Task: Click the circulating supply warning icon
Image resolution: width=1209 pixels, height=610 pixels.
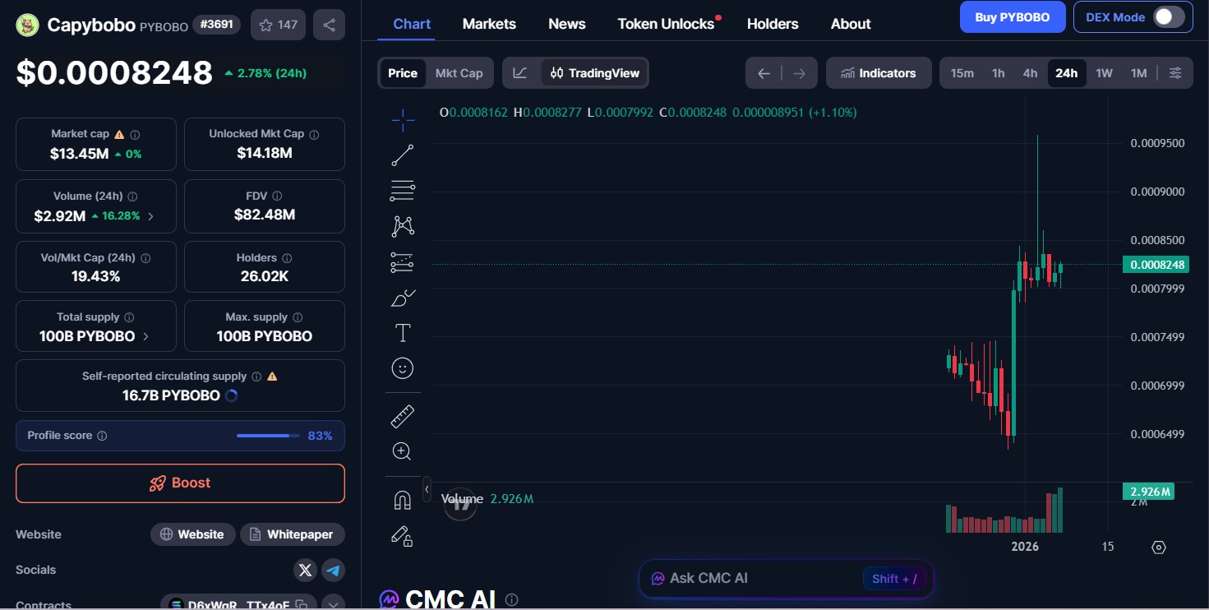Action: click(272, 377)
